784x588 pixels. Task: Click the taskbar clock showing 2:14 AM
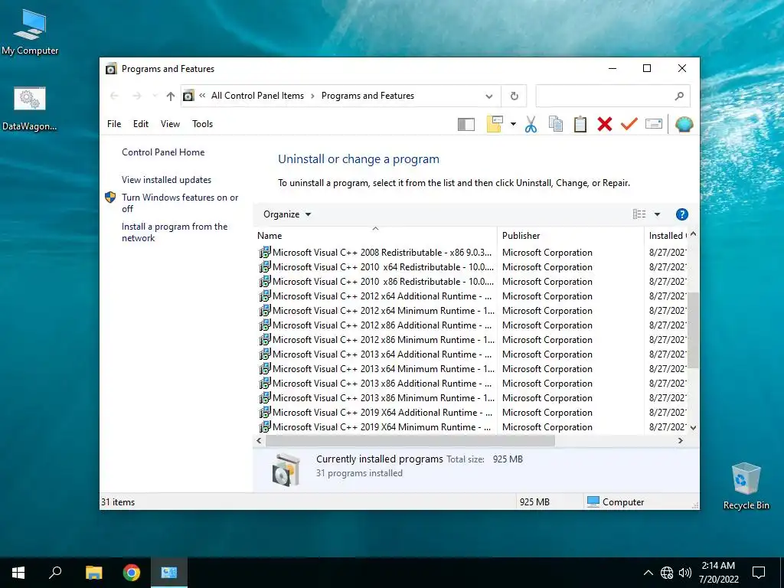(718, 573)
